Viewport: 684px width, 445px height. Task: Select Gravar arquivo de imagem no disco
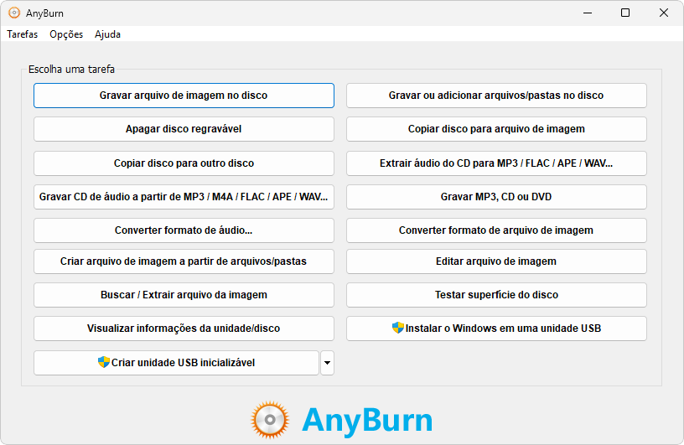click(184, 96)
